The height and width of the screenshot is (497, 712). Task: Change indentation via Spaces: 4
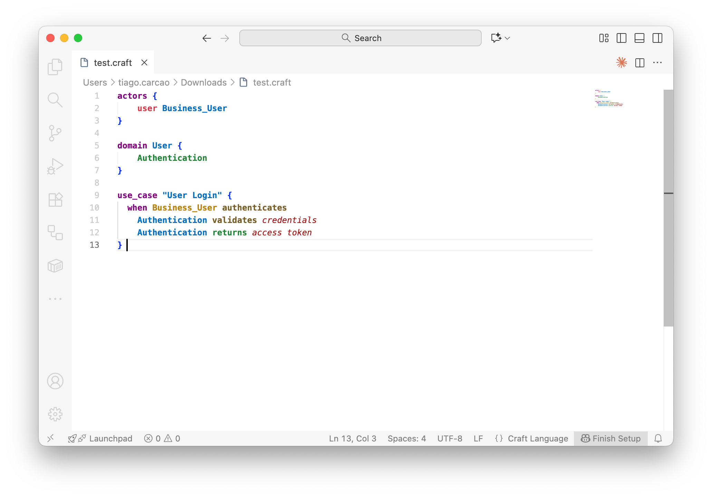click(x=407, y=438)
